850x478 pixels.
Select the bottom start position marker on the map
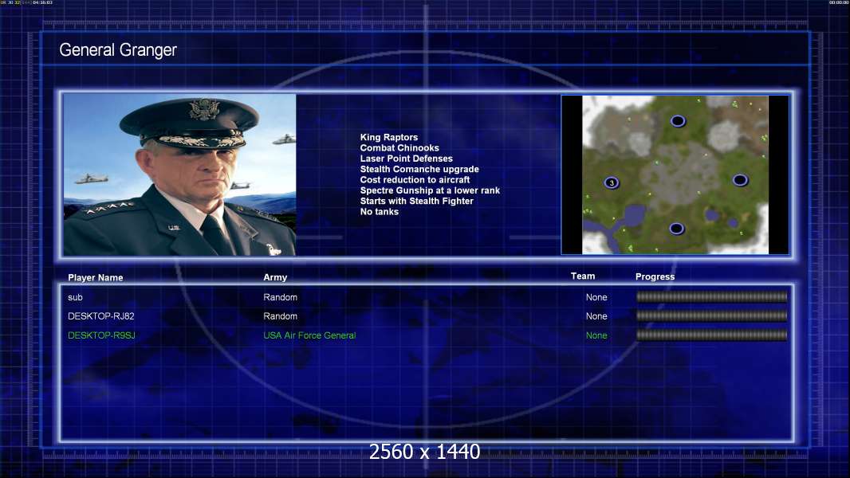(x=676, y=229)
